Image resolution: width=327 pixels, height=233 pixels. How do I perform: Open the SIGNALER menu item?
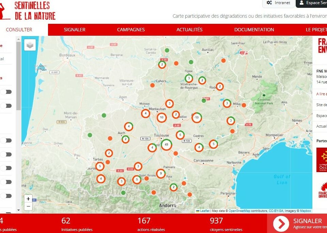(x=75, y=30)
